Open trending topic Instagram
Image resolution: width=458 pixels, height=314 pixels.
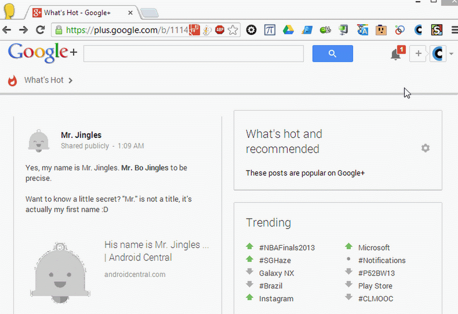pyautogui.click(x=276, y=299)
